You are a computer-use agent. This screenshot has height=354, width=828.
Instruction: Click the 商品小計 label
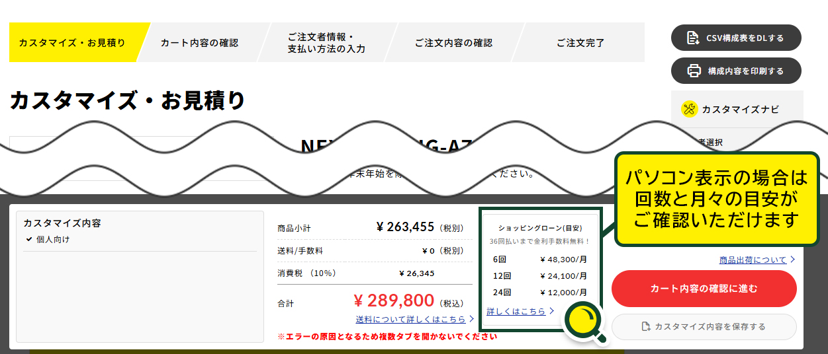(294, 228)
